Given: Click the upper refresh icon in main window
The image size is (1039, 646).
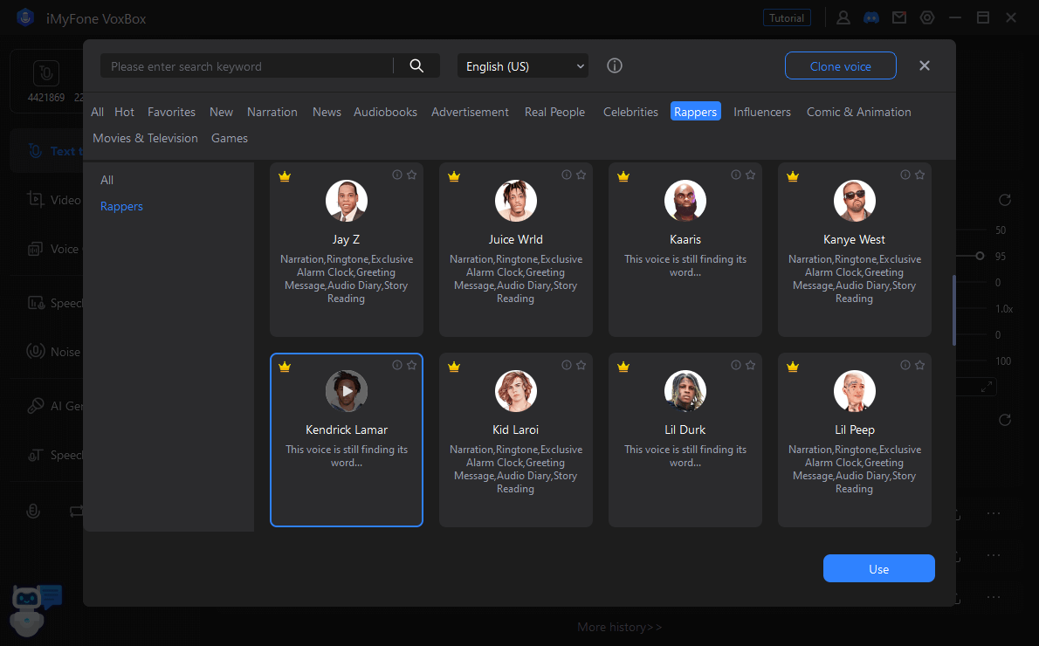Looking at the screenshot, I should [1005, 200].
